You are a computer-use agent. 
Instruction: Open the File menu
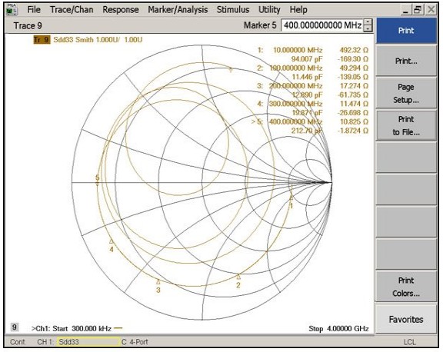click(34, 9)
